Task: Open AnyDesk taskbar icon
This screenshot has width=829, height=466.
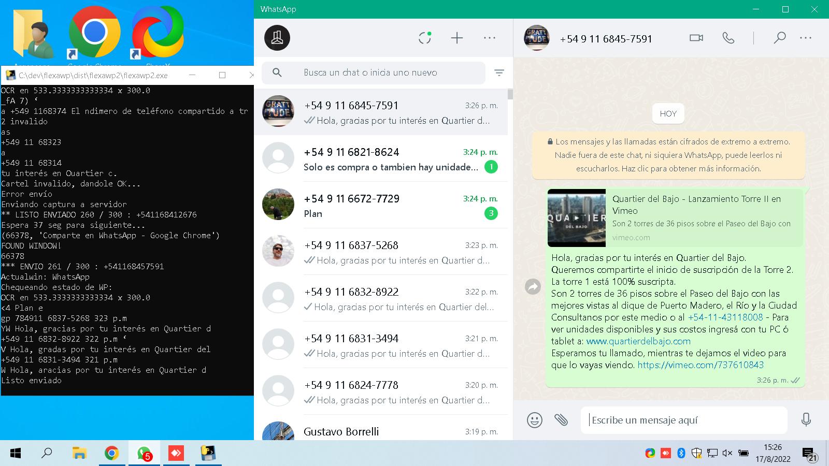Action: coord(176,454)
